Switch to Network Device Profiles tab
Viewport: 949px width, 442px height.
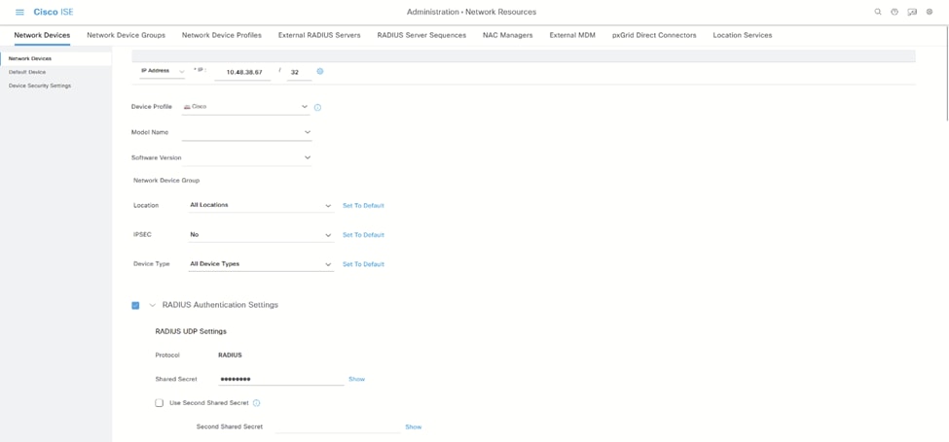point(222,35)
